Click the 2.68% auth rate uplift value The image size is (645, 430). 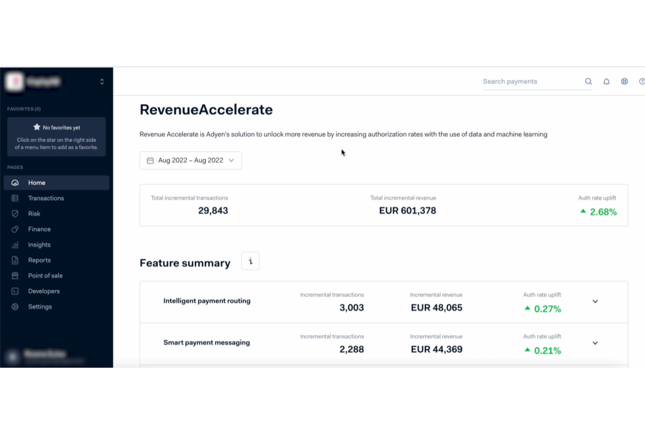tap(603, 212)
